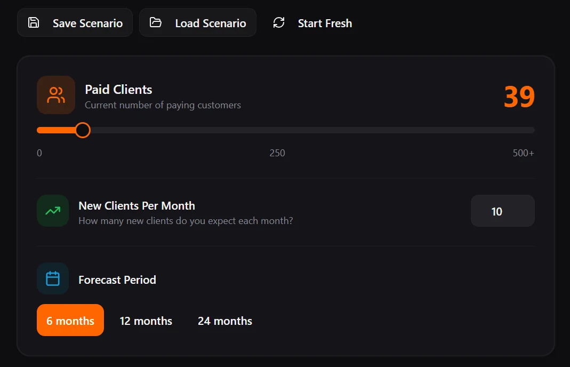This screenshot has height=367, width=570.
Task: Click the Save Scenario button
Action: (75, 22)
